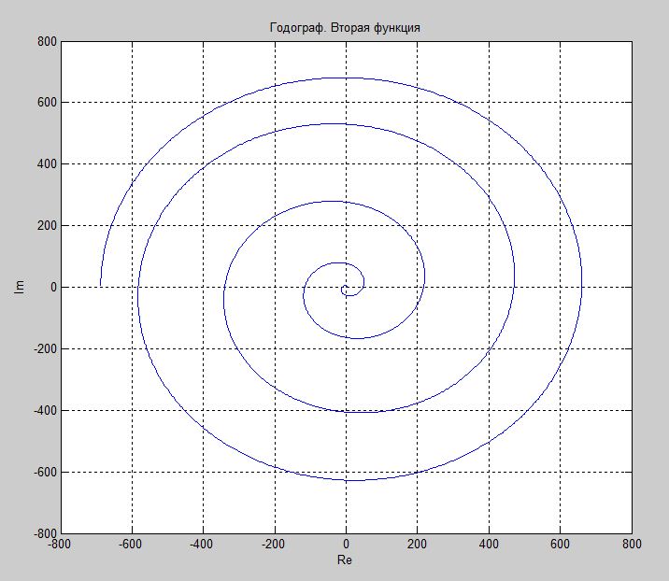
Task: Click the -400 tick label on the Re axis
Action: pyautogui.click(x=202, y=545)
